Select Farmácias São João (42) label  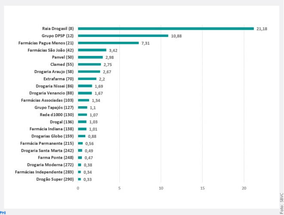click(51, 50)
